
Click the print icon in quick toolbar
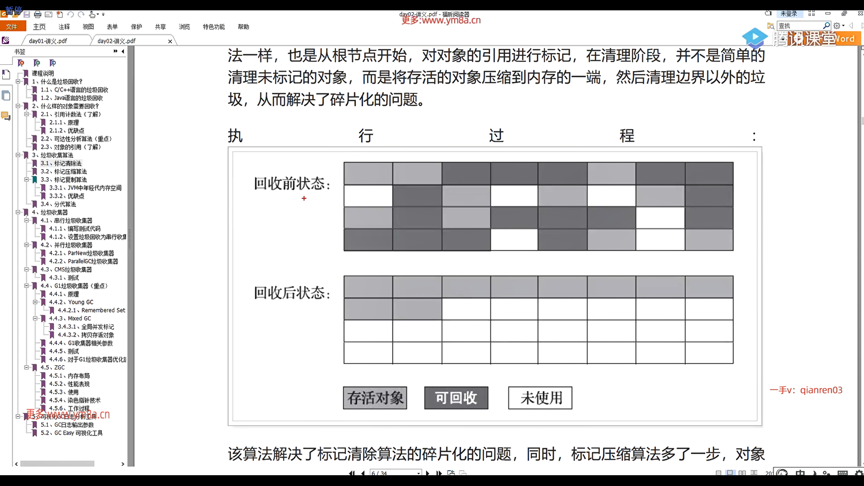point(38,14)
